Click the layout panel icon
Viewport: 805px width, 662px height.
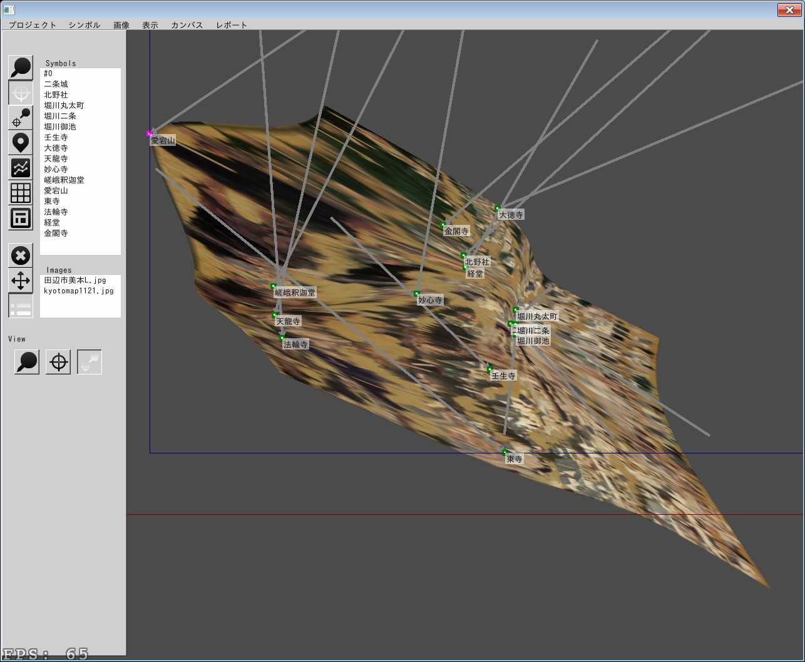[21, 218]
